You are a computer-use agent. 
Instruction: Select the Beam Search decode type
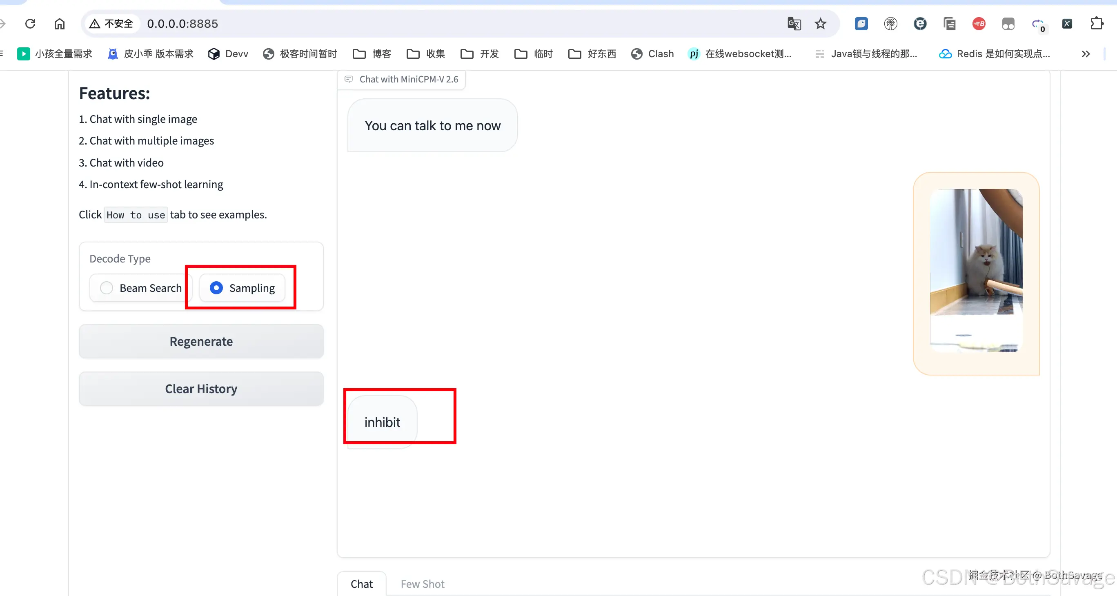click(107, 288)
